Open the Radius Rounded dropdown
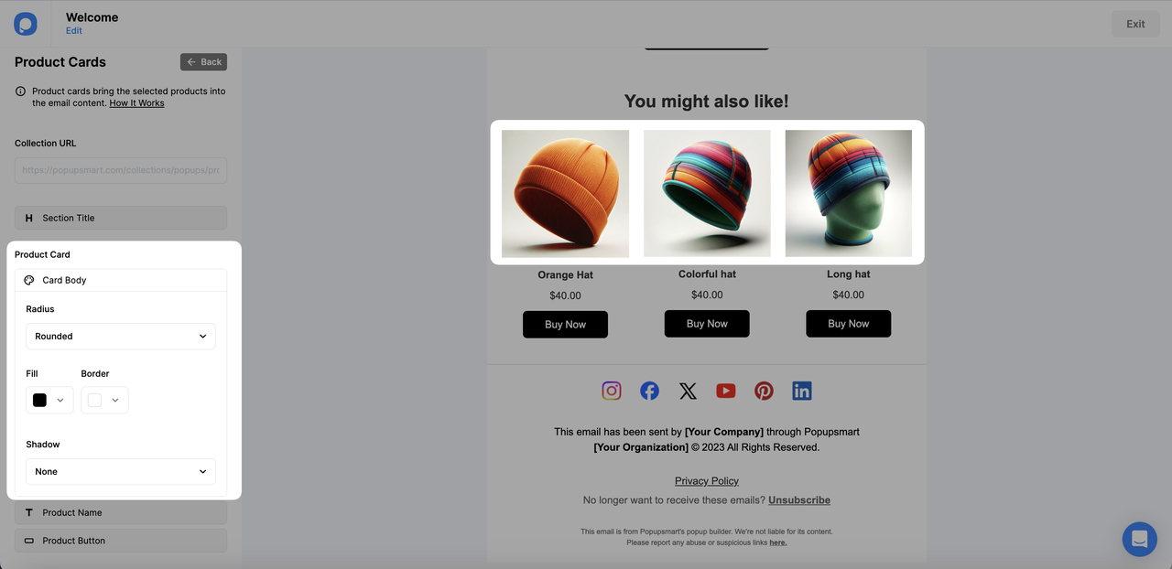 click(x=121, y=336)
